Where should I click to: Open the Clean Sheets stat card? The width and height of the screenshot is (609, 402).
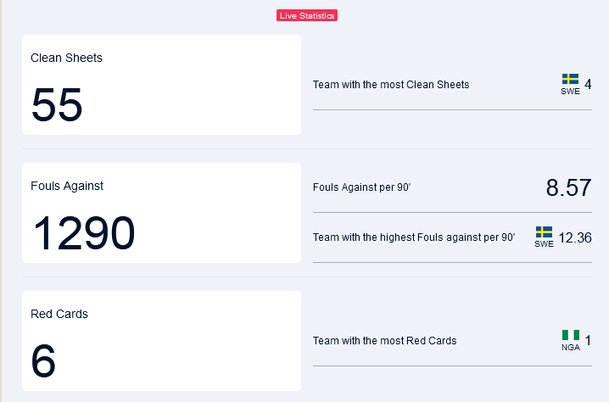(161, 85)
